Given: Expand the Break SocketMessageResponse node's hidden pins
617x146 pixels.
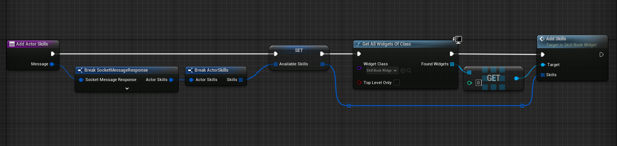Looking at the screenshot, I should click(127, 88).
